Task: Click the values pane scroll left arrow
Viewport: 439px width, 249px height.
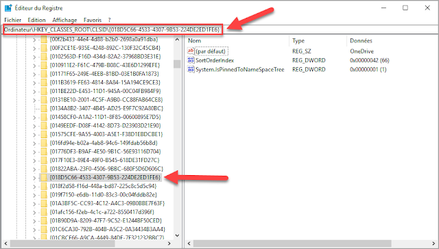Action: point(189,244)
